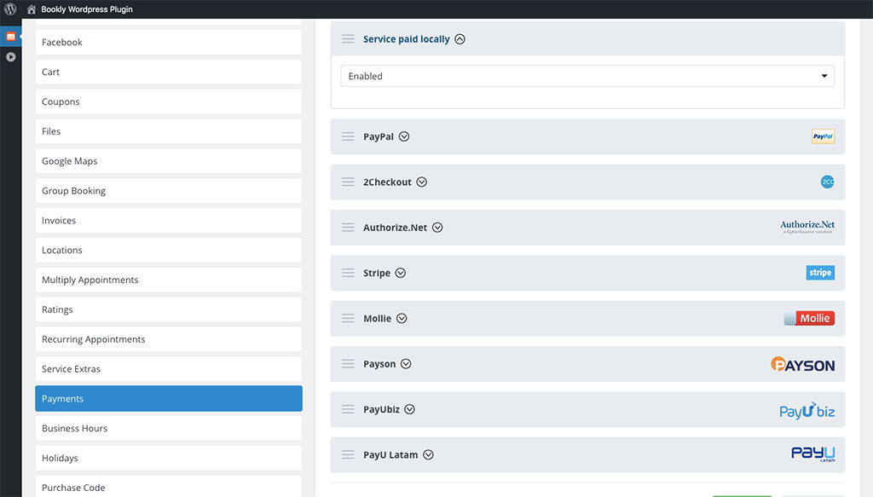Click the Authorize.Net logo image
873x497 pixels.
(807, 227)
